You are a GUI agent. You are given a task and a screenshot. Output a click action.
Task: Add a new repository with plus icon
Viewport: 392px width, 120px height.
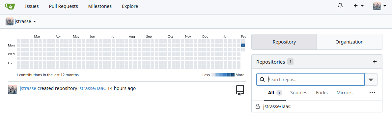(x=375, y=62)
